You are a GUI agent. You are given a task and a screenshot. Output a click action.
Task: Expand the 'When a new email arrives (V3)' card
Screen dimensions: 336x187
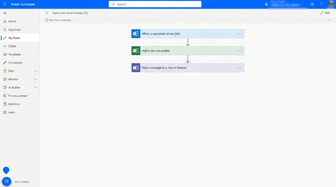(x=188, y=34)
